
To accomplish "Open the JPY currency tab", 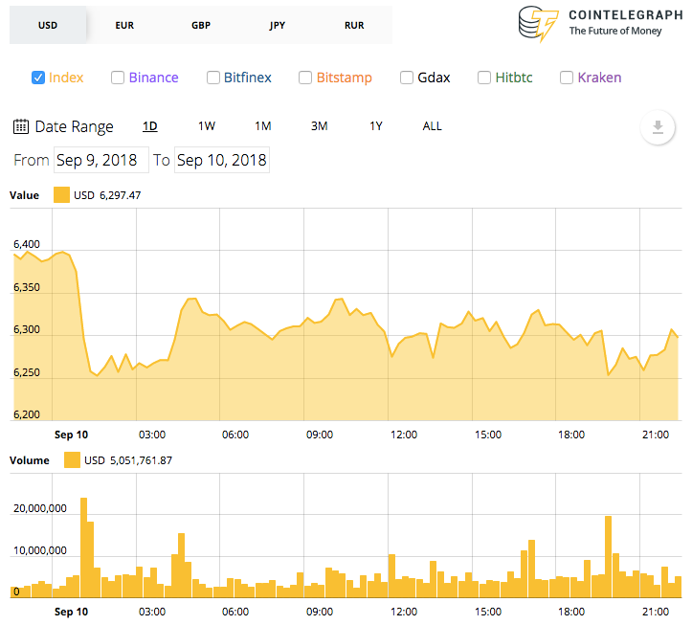I will (x=278, y=25).
